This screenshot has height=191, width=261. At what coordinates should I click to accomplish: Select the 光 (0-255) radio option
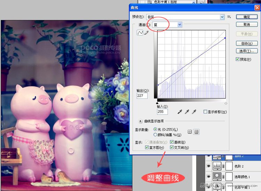155,129
